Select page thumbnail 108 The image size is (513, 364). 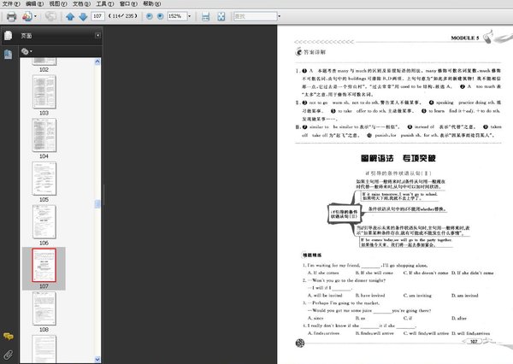(44, 308)
